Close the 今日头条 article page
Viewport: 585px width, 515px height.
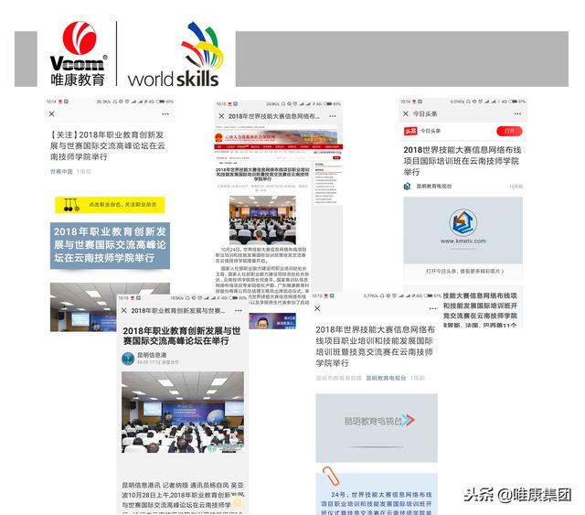pyautogui.click(x=408, y=113)
